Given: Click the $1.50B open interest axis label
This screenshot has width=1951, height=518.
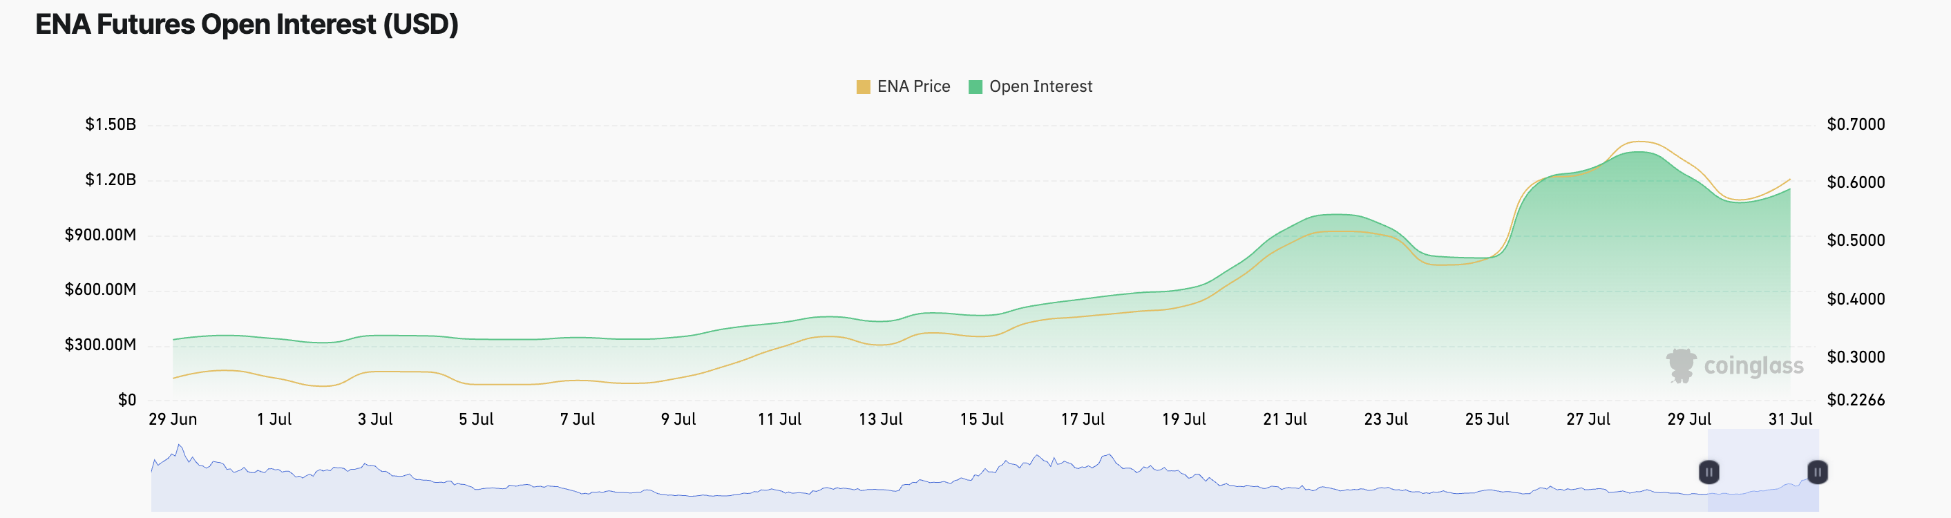Looking at the screenshot, I should point(111,124).
